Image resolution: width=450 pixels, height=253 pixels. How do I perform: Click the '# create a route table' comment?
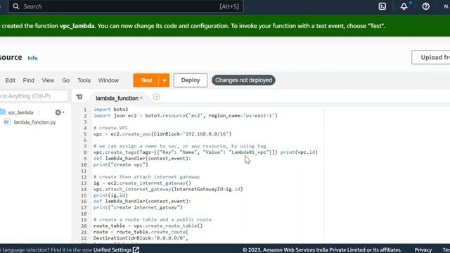[x=152, y=220]
